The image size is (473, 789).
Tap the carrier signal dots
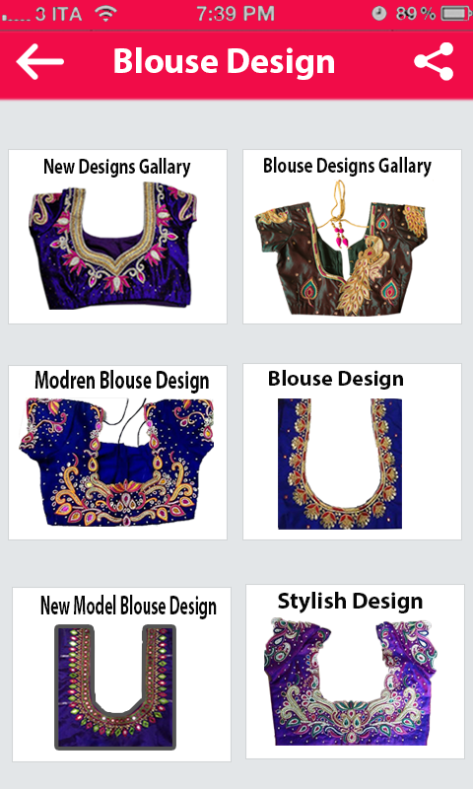coord(16,18)
